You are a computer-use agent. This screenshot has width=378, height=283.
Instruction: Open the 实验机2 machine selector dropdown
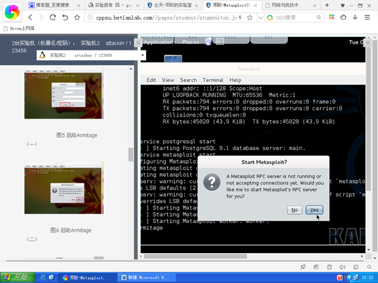(91, 55)
